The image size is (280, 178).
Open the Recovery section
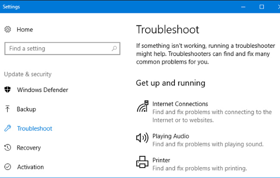tap(29, 148)
